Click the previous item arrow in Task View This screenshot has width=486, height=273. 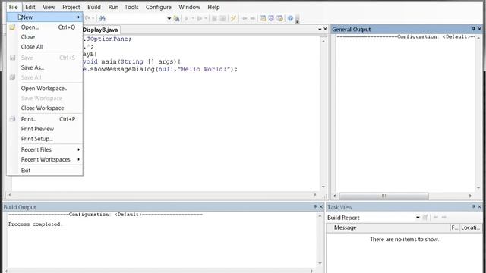coord(436,218)
